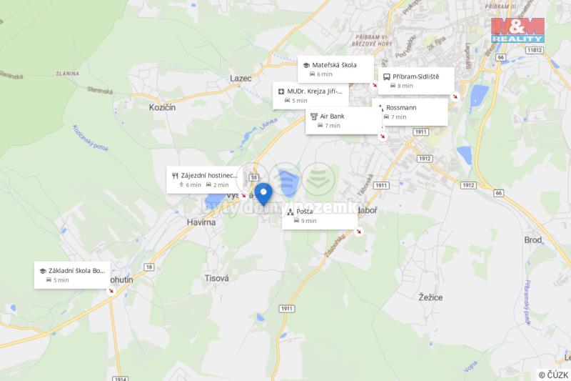Click the Lazec village label
The height and width of the screenshot is (381, 571).
click(241, 78)
